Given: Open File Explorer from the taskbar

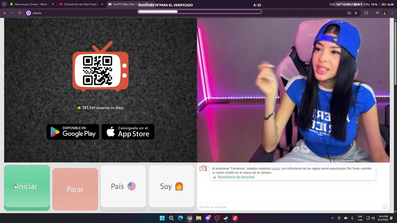Looking at the screenshot, I should (x=198, y=218).
